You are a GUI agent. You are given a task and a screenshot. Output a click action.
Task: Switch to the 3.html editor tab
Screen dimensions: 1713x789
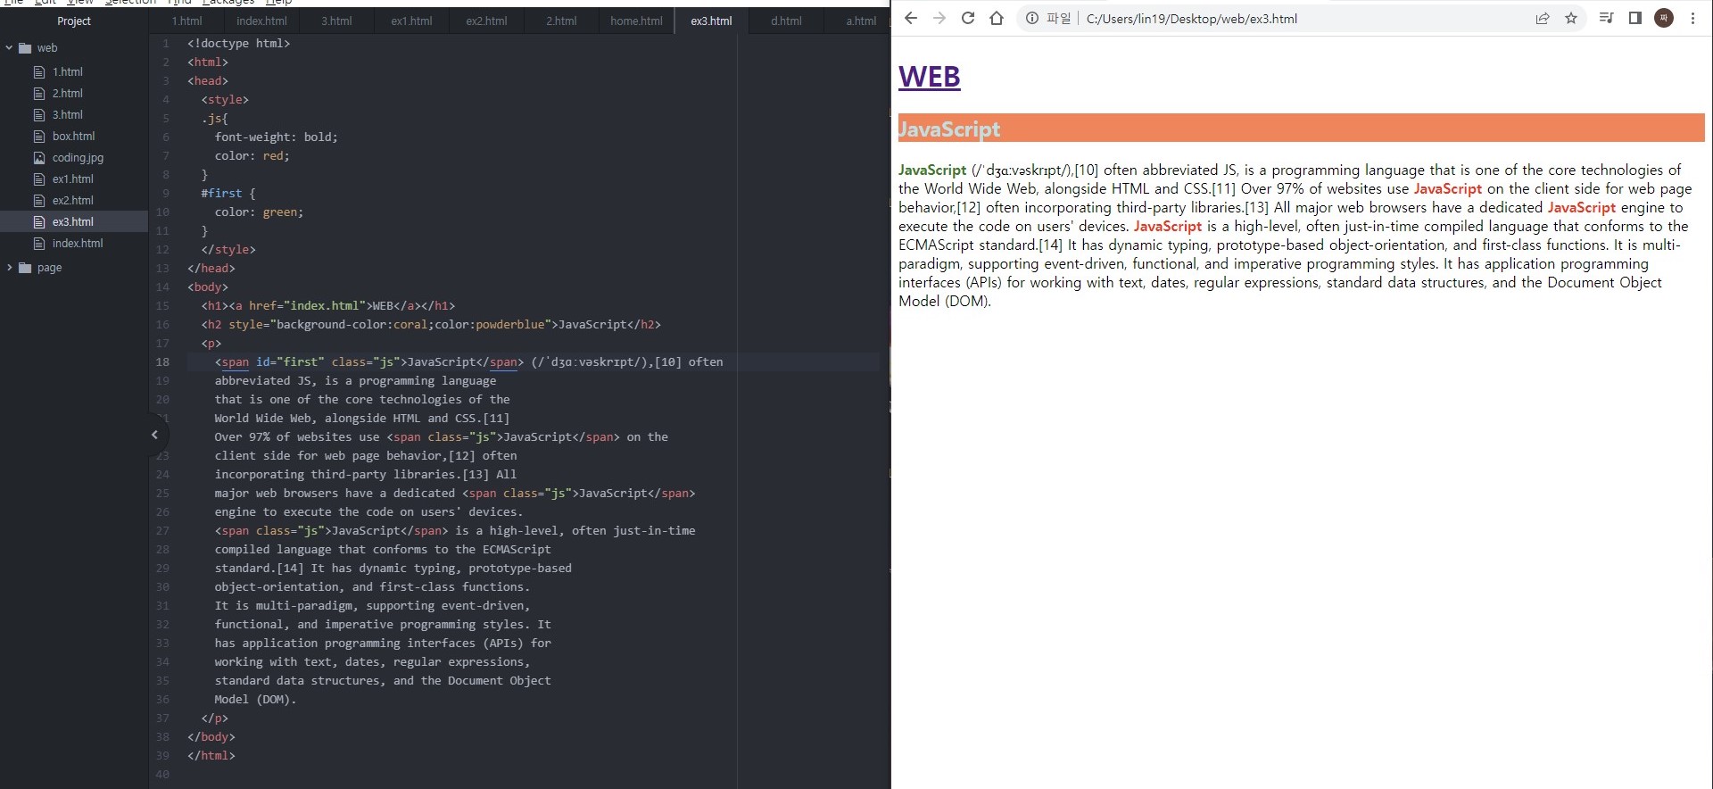[336, 21]
